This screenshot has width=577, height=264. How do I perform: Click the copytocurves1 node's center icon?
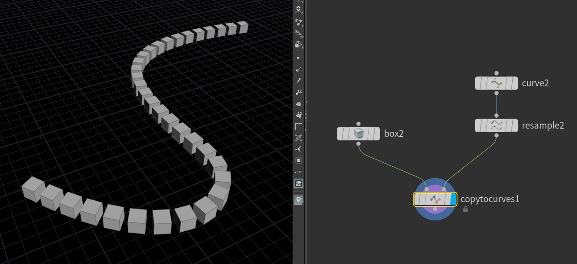tap(435, 199)
